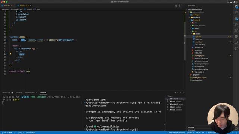The height and width of the screenshot is (134, 239).
Task: Close the terminal panel with the X icon
Action: 183,93
